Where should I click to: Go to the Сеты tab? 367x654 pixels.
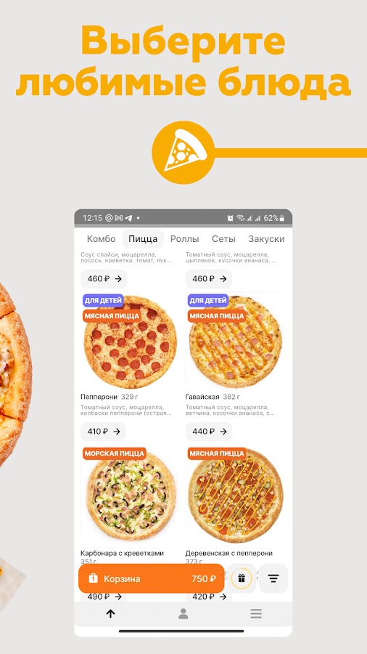click(x=223, y=239)
